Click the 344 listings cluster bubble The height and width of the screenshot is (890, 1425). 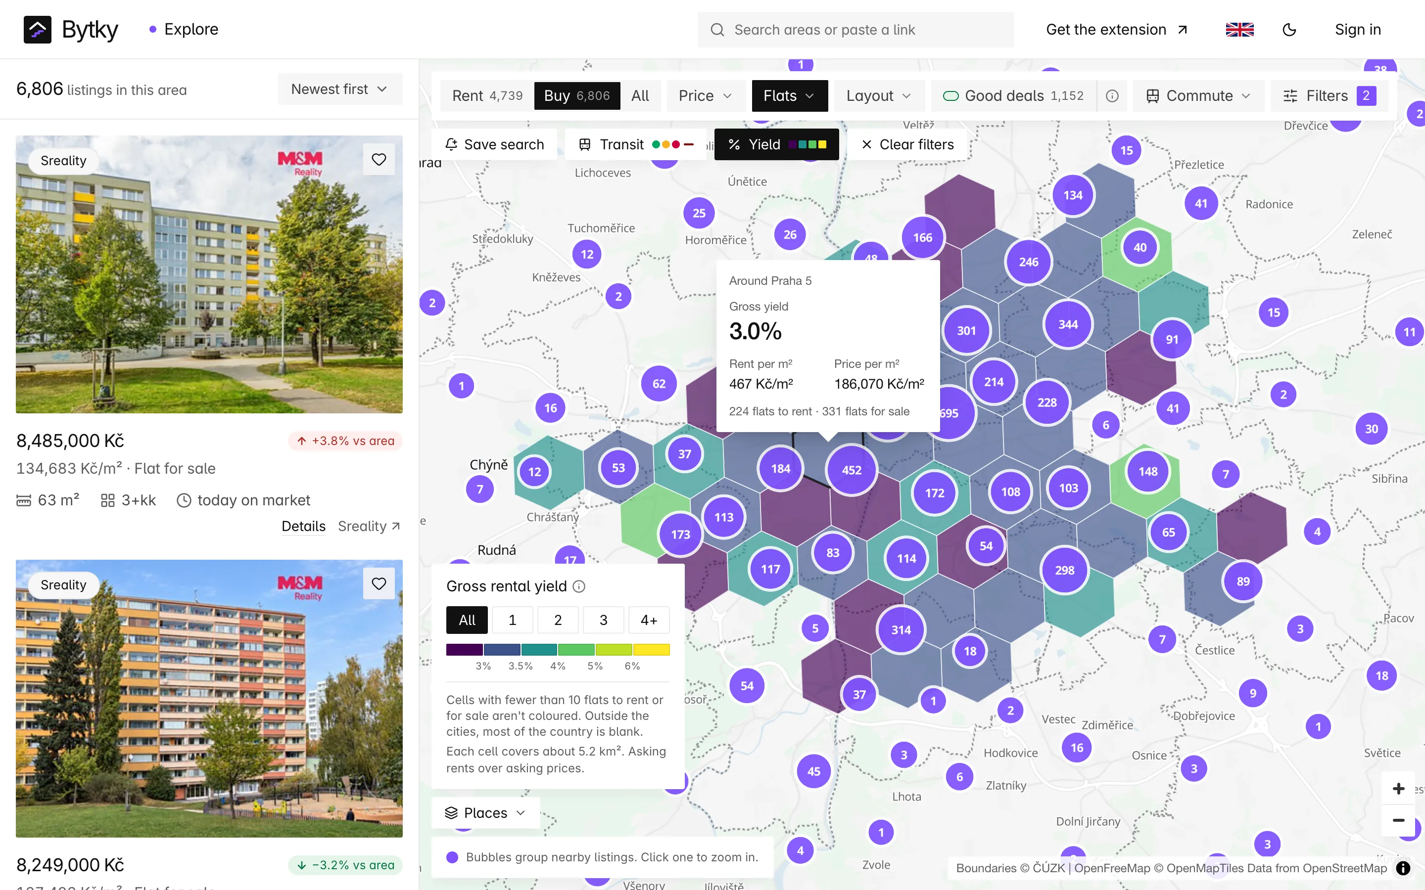[x=1068, y=324]
